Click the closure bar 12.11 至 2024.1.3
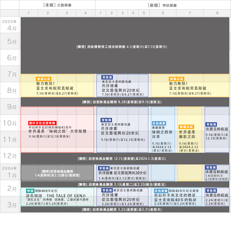The height and width of the screenshot is (229, 231). pyautogui.click(x=125, y=159)
